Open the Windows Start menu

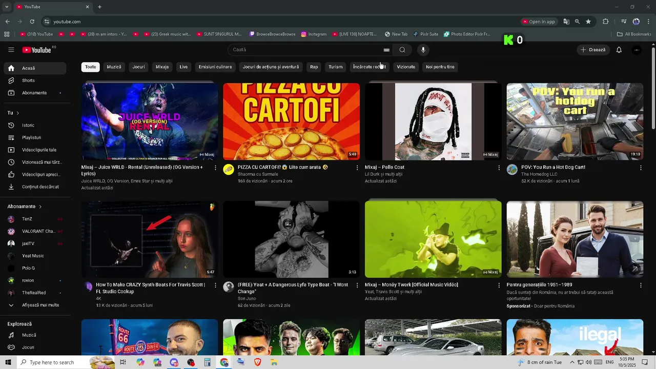(8, 362)
